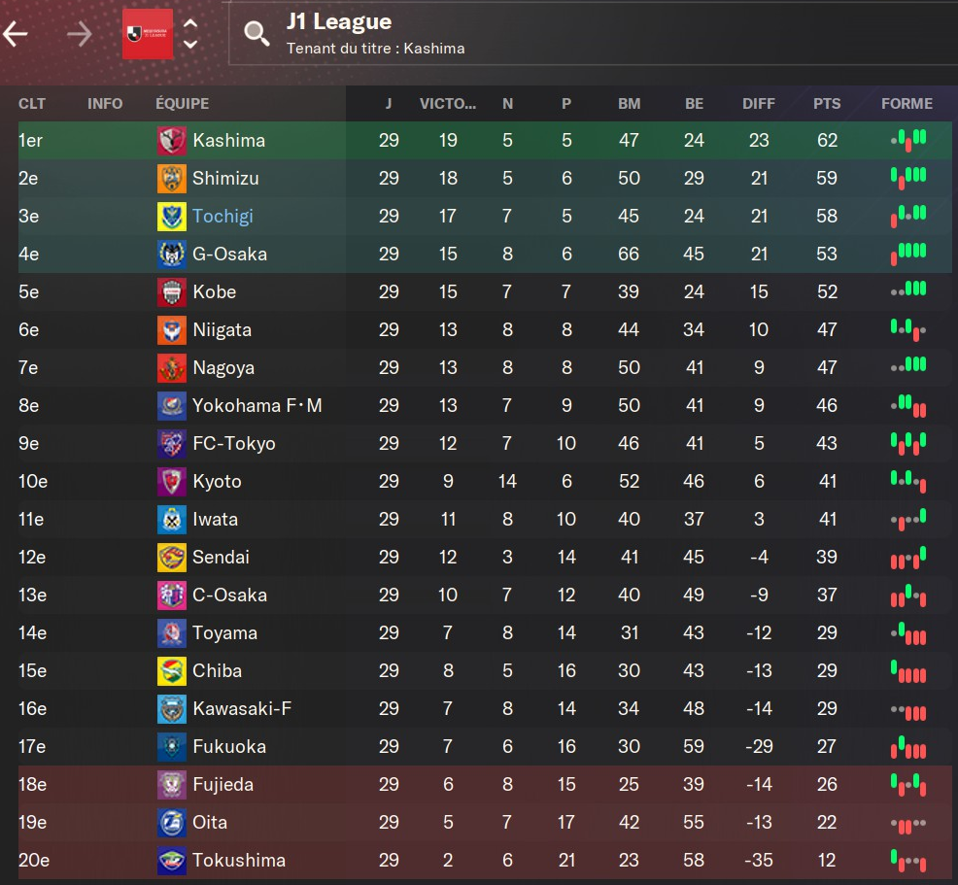Click the J1 League title search field
The height and width of the screenshot is (885, 958).
point(583,34)
